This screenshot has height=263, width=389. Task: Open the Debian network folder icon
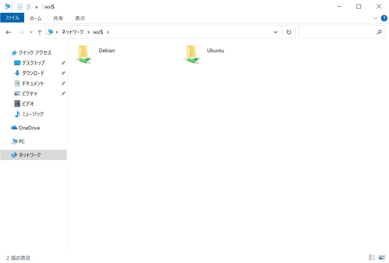tap(84, 54)
